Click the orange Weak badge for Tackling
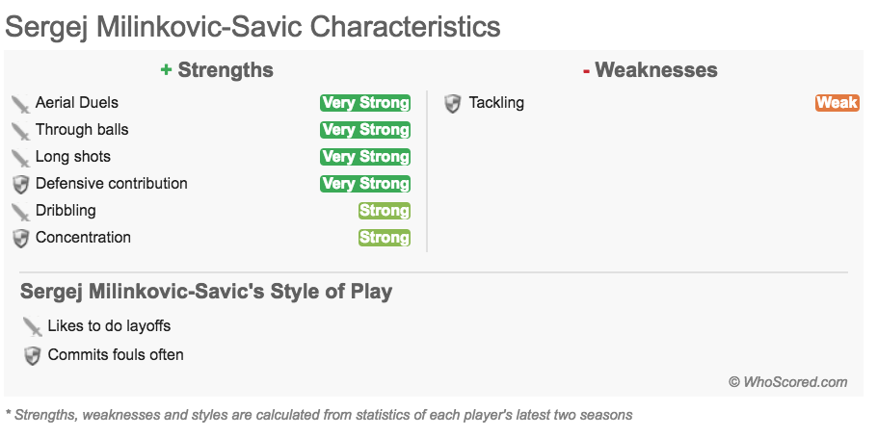The image size is (877, 437). coord(837,103)
